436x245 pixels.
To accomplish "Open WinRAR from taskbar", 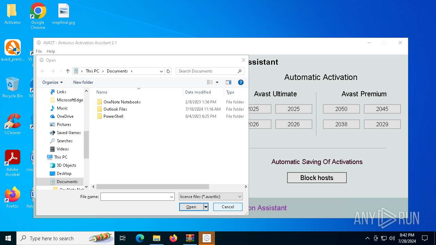I will [x=190, y=238].
